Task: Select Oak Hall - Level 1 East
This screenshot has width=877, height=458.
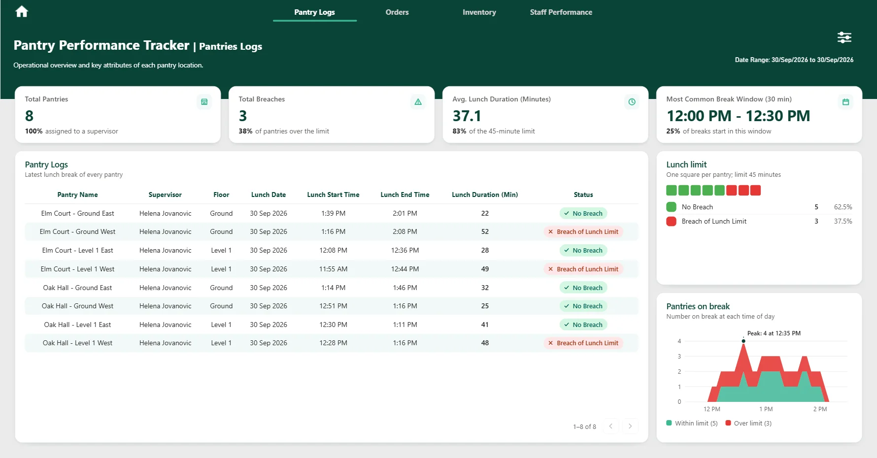Action: pos(332,325)
